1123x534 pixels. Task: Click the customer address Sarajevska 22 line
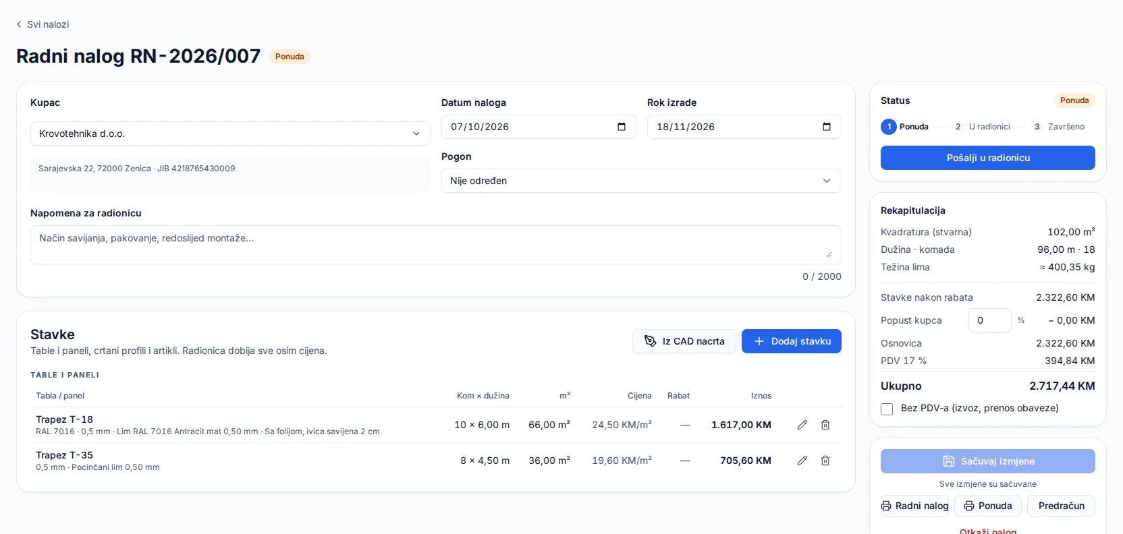(137, 169)
